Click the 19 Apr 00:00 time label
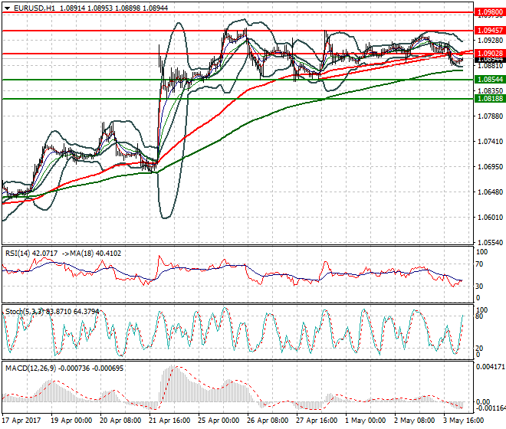Viewport: 506px width, 429px height. pos(71,421)
